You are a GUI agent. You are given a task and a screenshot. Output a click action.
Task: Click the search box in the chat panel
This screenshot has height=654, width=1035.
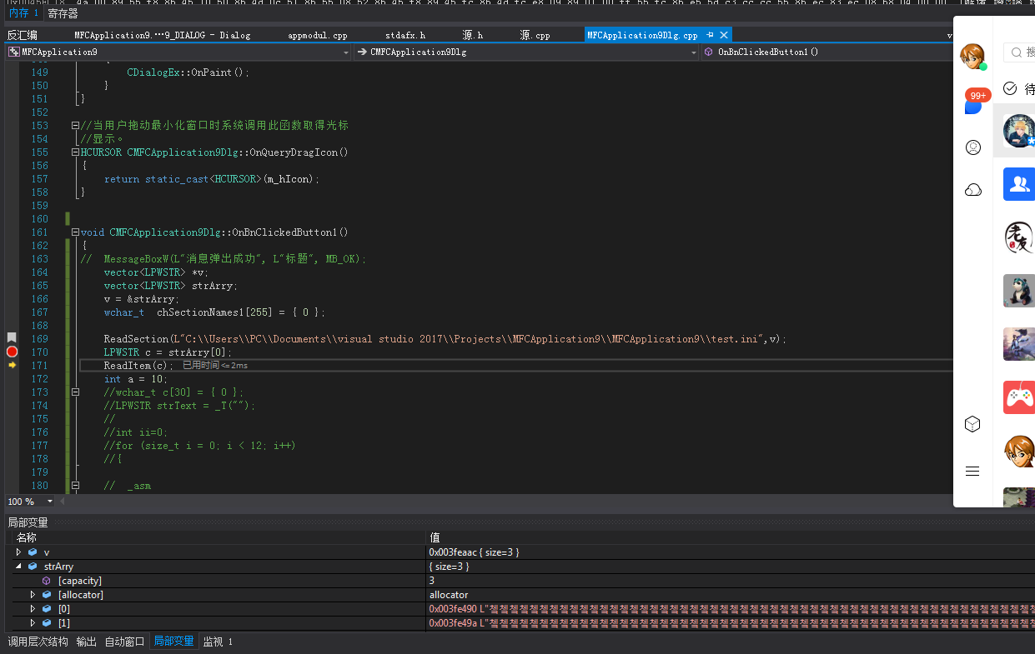[x=1019, y=52]
